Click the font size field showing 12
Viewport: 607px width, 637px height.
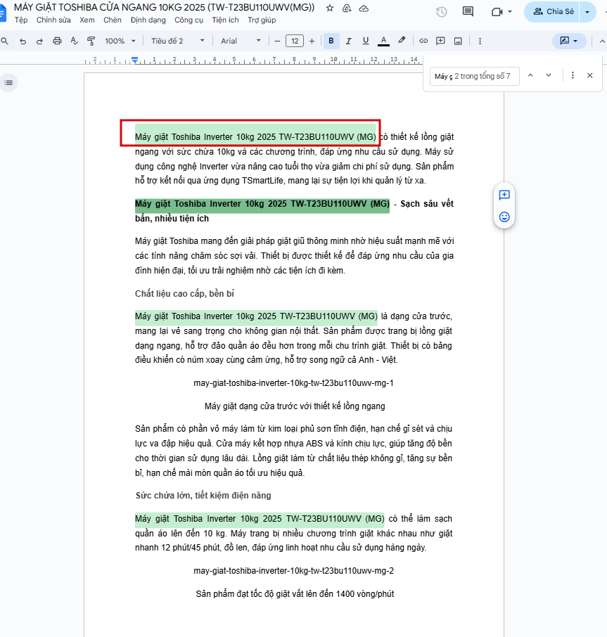(295, 41)
